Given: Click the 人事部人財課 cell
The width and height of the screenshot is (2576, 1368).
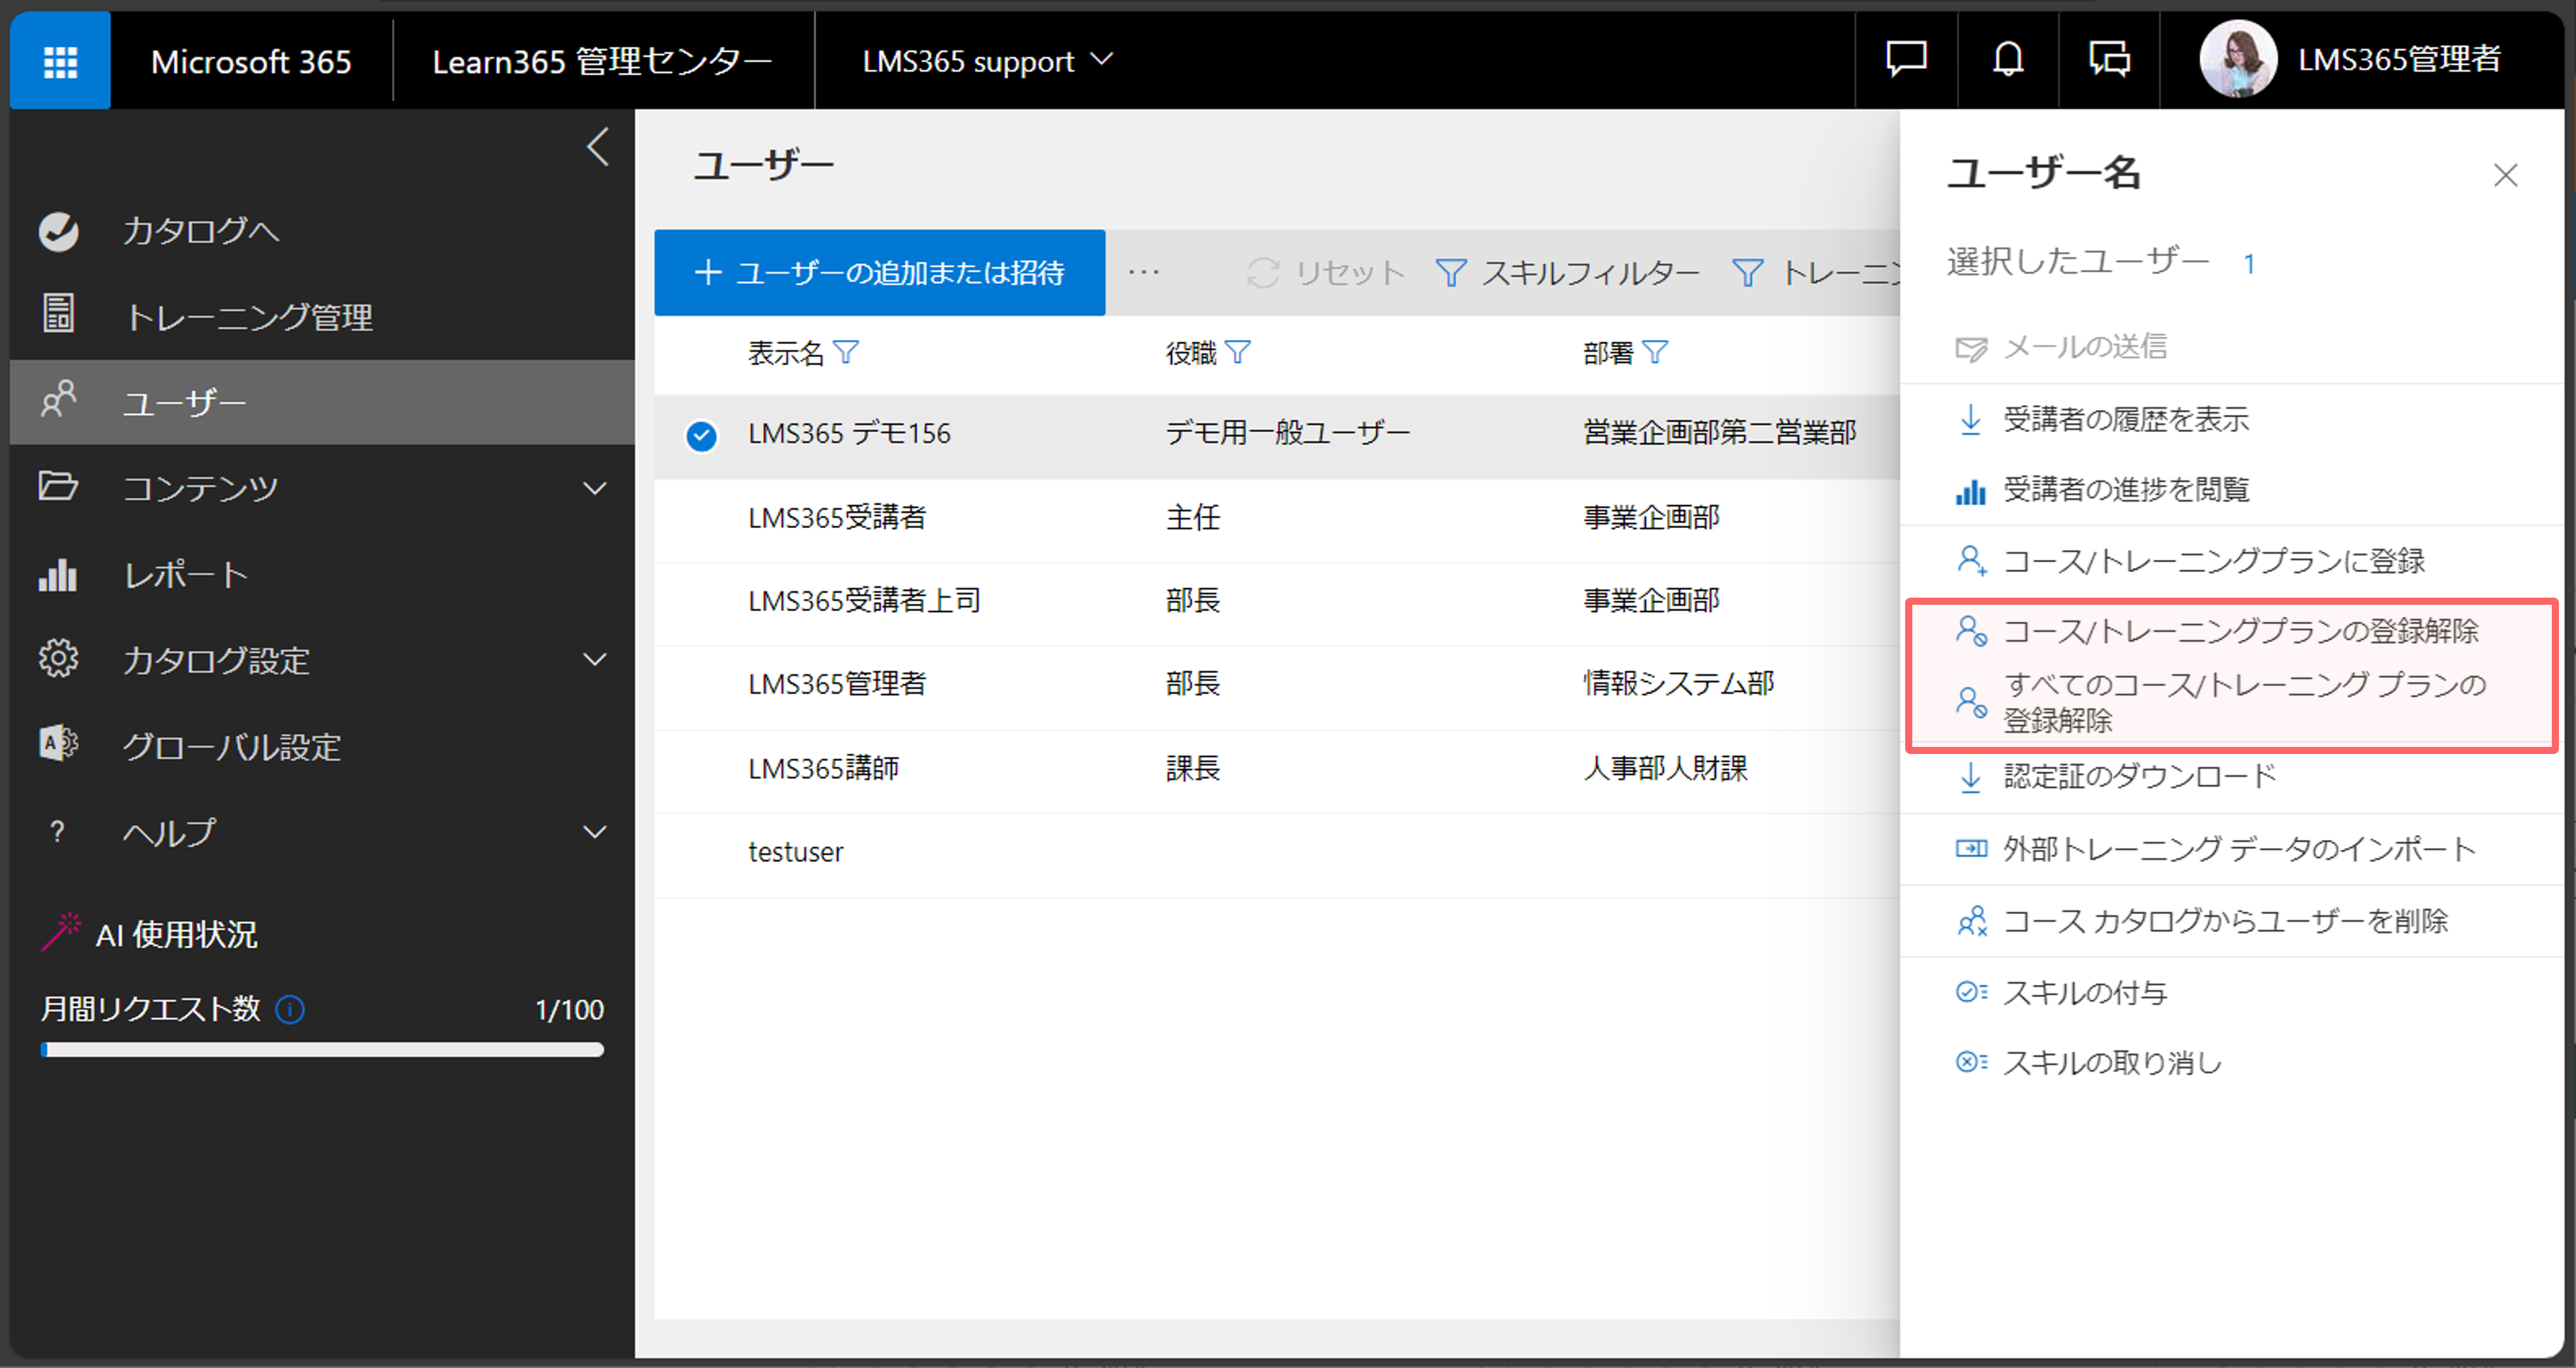Looking at the screenshot, I should 1665,769.
